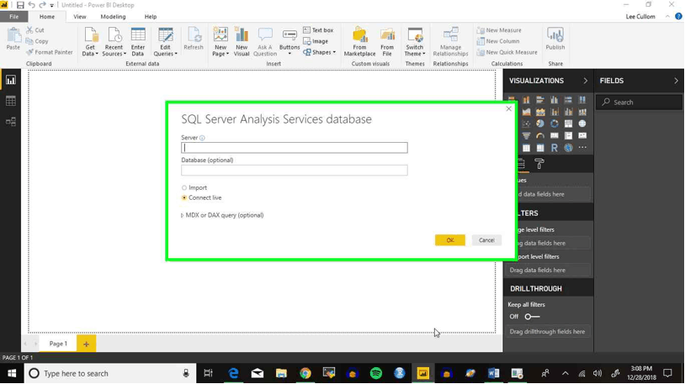685x384 pixels.
Task: Toggle the Keep all filters switch
Action: coord(532,317)
